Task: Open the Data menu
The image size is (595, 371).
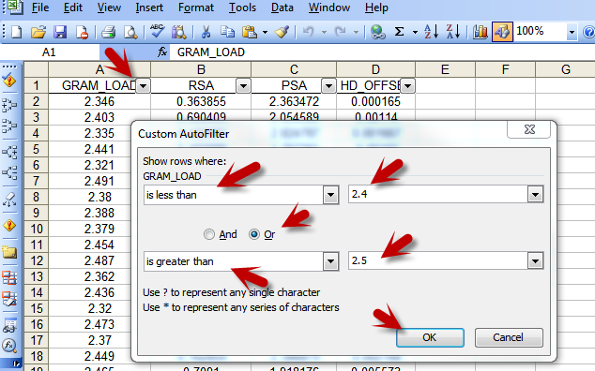Action: coord(282,7)
